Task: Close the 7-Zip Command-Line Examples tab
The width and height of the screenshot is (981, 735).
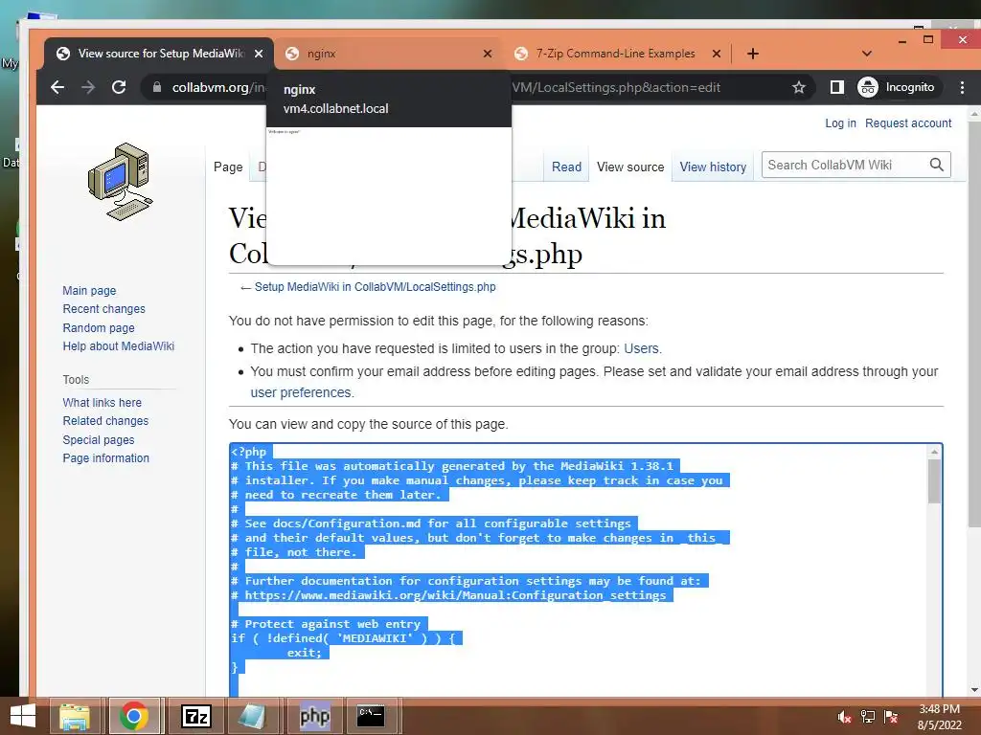Action: [717, 54]
